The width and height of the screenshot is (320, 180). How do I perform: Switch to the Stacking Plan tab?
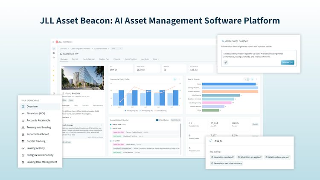[x=104, y=59]
